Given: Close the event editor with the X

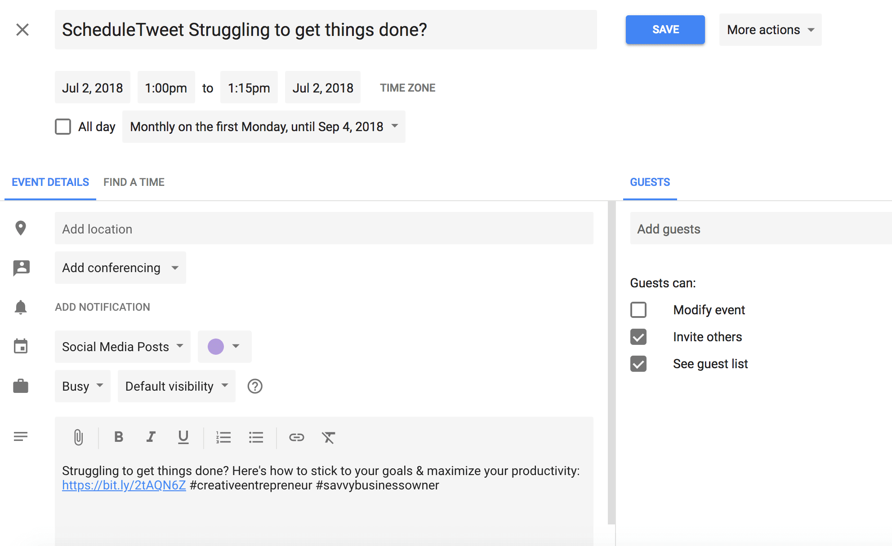Looking at the screenshot, I should [x=22, y=30].
